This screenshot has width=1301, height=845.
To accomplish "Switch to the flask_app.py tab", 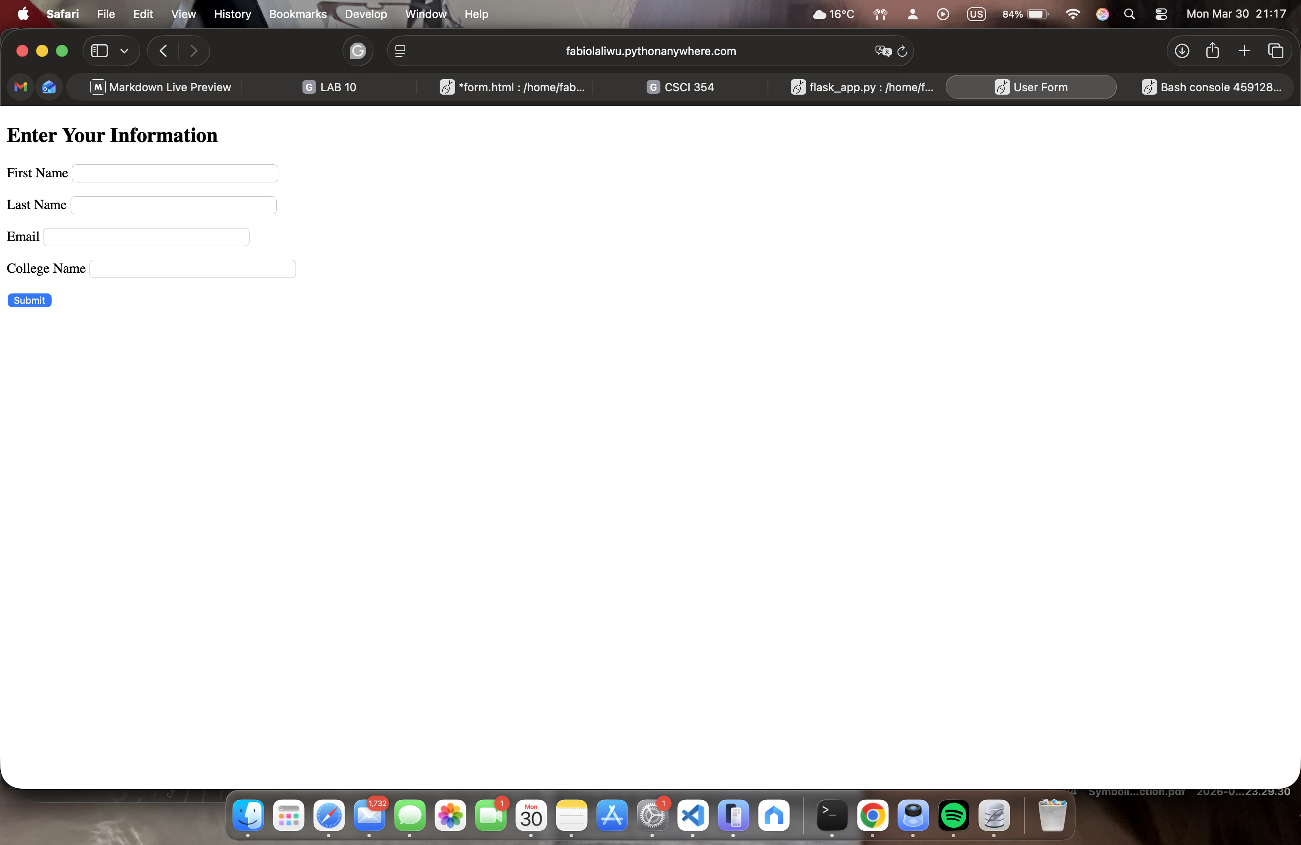I will (862, 87).
